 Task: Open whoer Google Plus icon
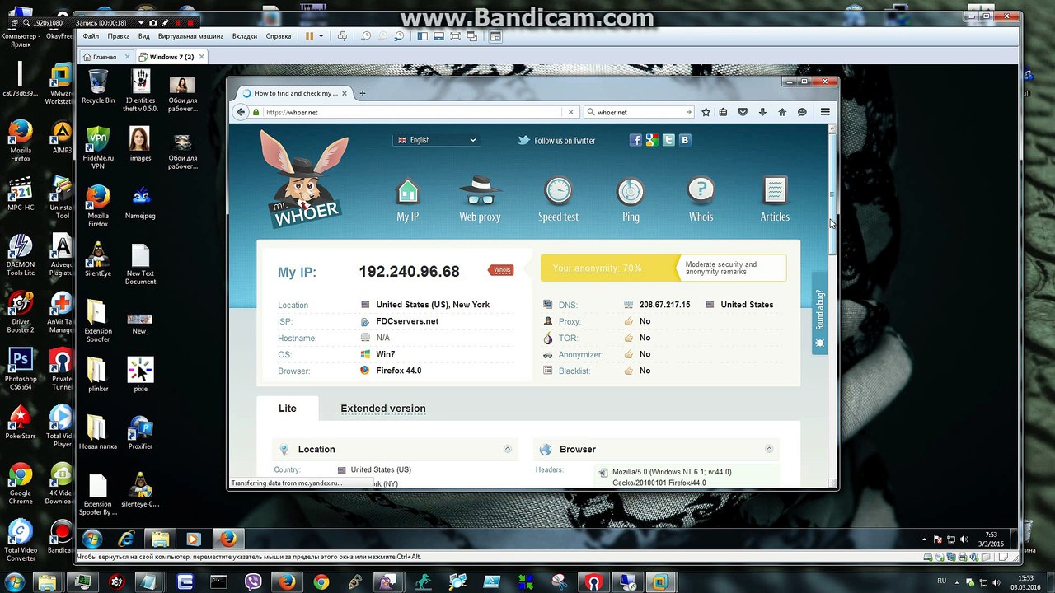tap(652, 140)
